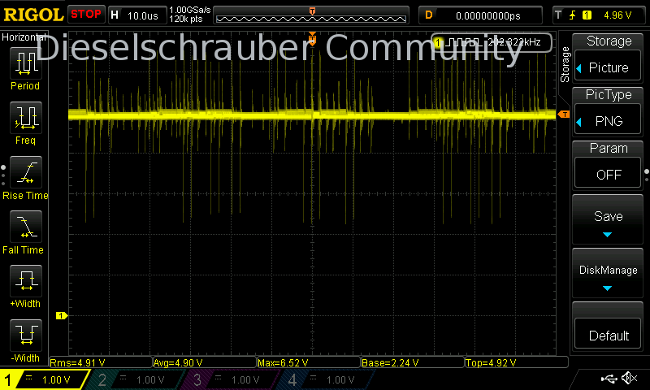
Task: Select the Fall Time measurement icon
Action: (26, 227)
